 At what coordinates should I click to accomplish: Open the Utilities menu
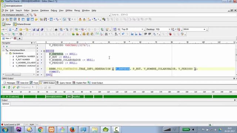[x=69, y=10]
